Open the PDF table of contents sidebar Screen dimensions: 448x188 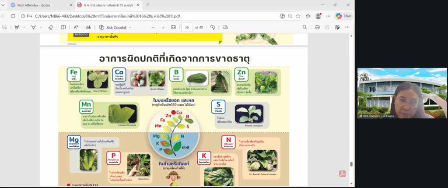click(x=5, y=27)
